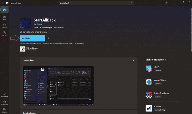Viewport: 192px width, 114px height.
Task: Expand the Screenshots section chevron
Action: pos(133,60)
